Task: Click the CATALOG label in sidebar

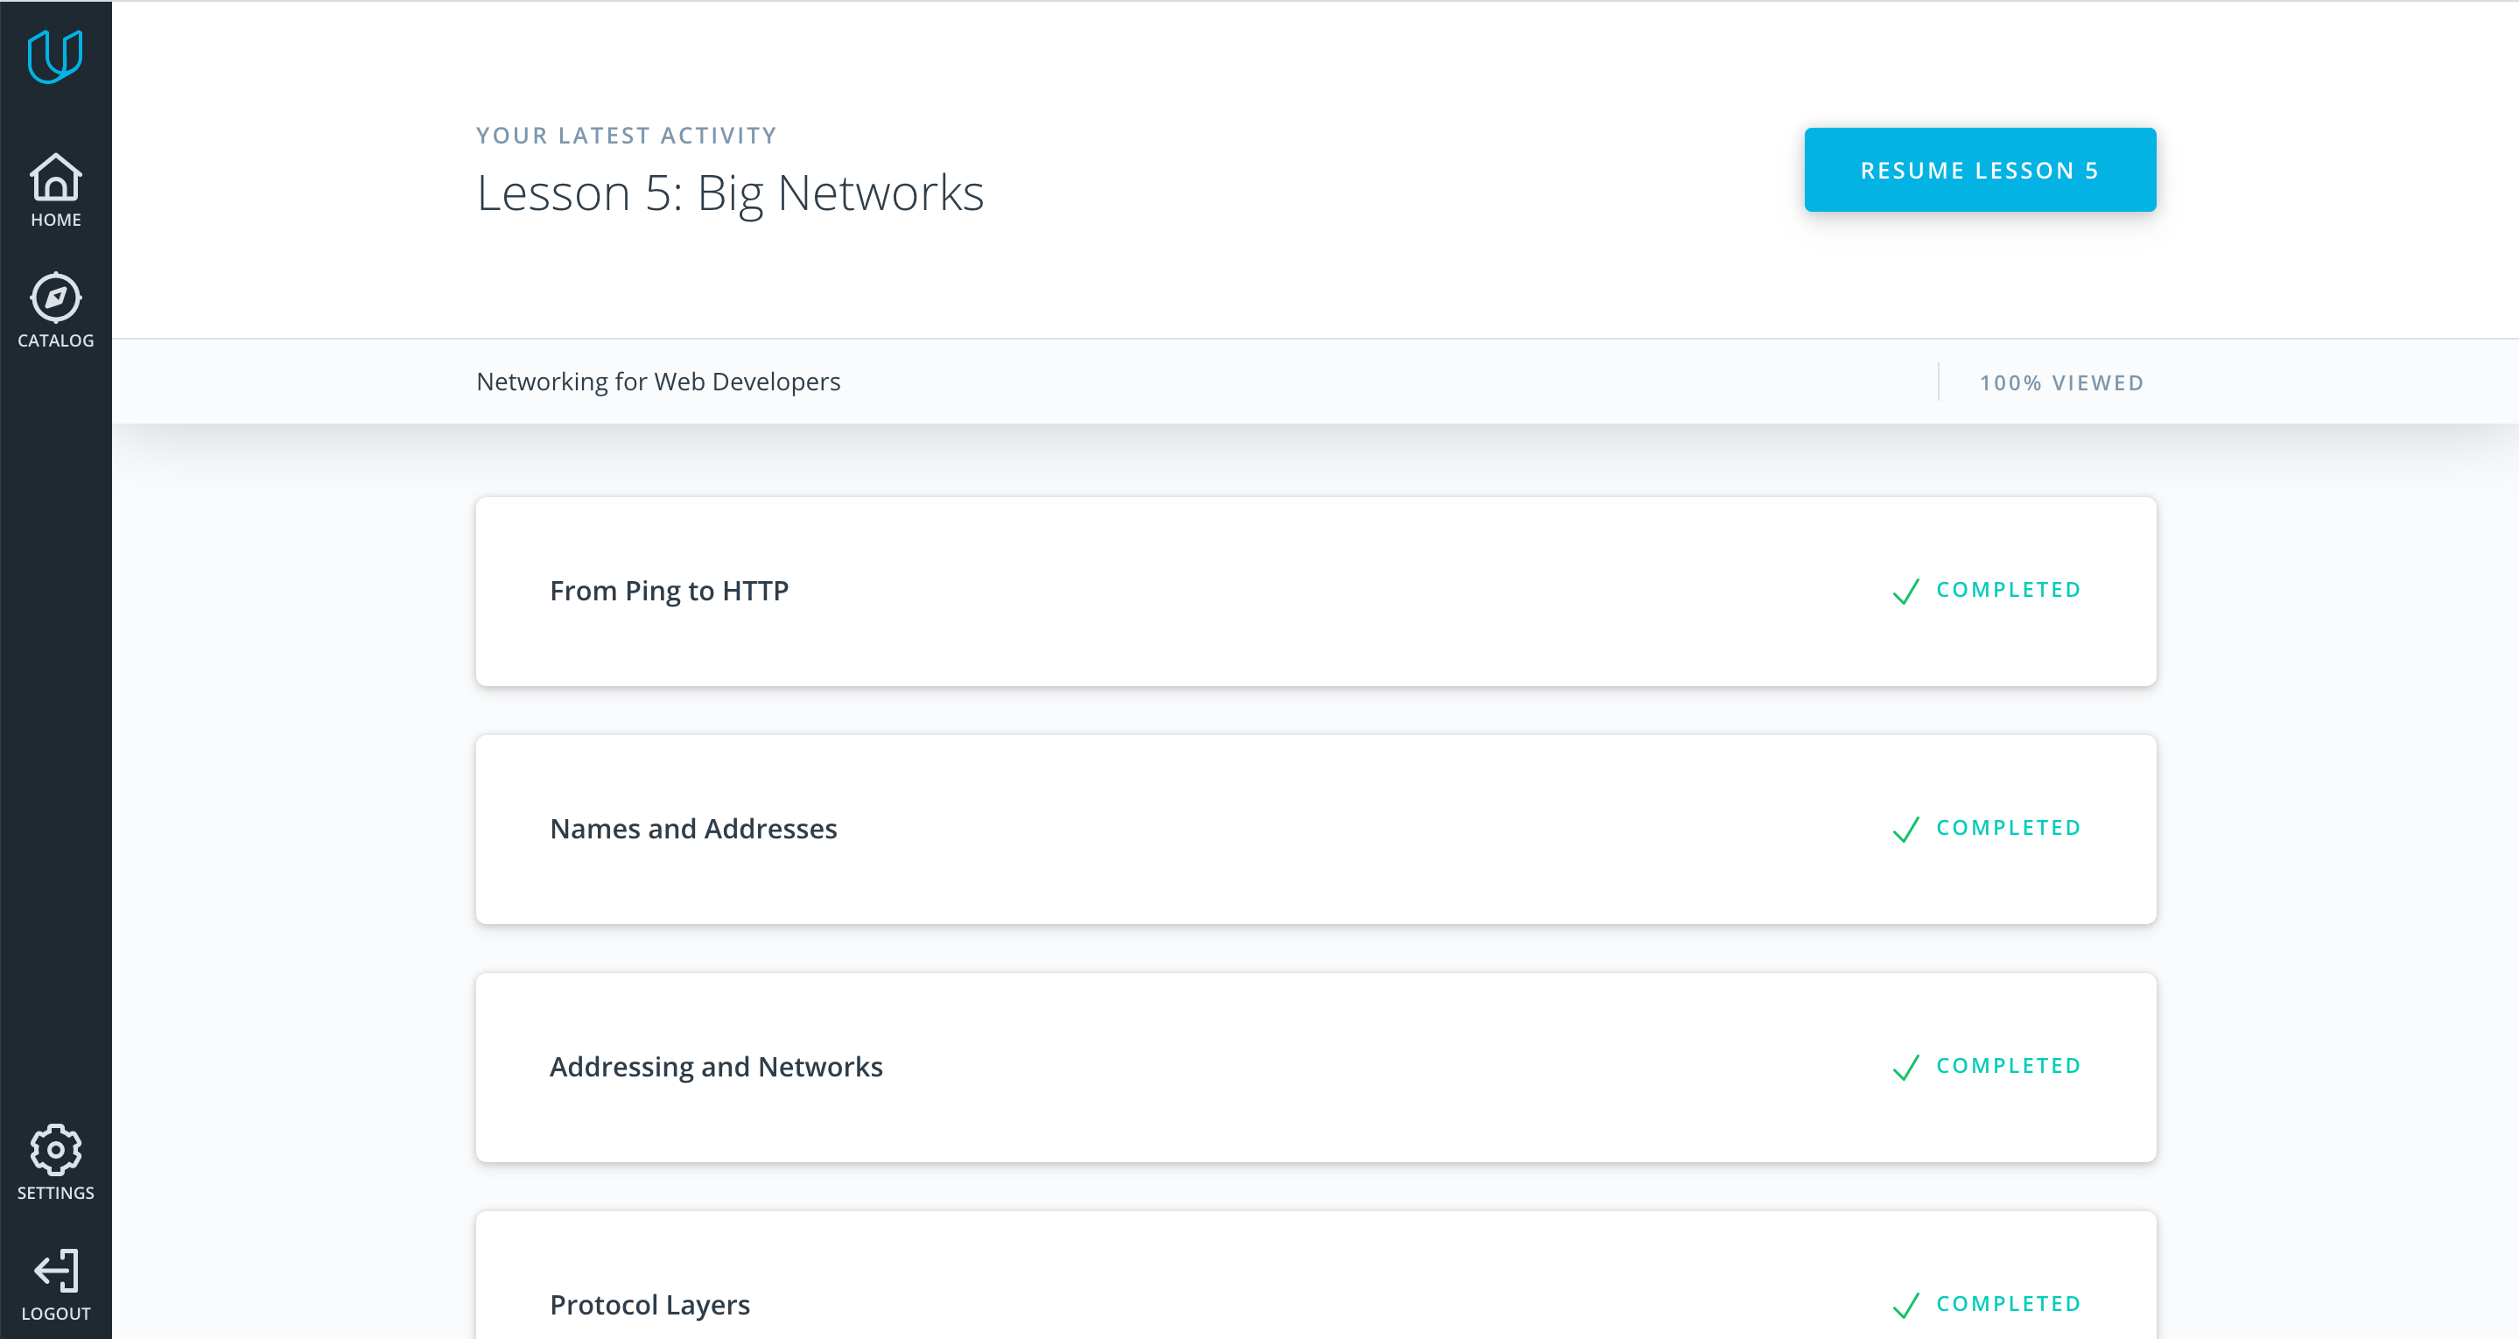Action: click(56, 340)
